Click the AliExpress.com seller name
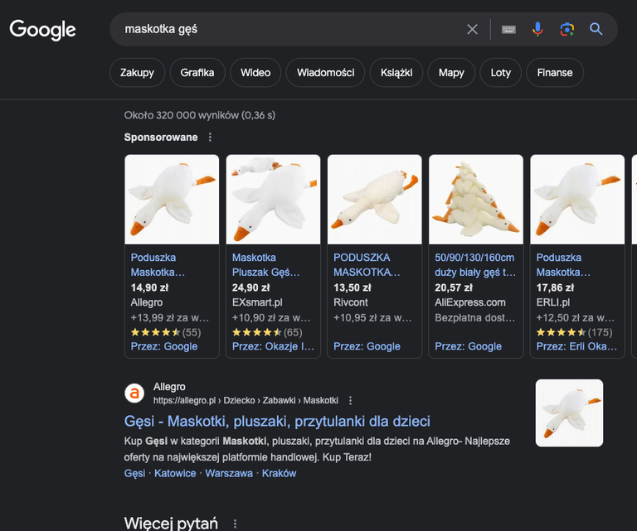 point(470,302)
